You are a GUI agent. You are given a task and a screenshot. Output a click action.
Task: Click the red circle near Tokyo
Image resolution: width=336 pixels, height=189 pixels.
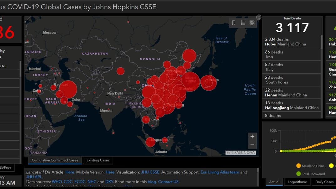click(208, 83)
